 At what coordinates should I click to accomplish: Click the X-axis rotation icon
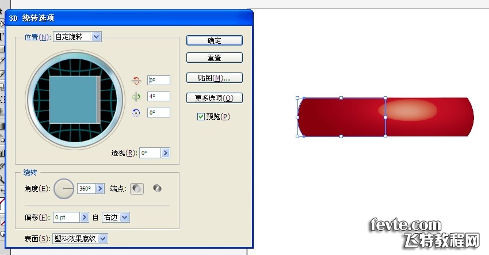pos(136,81)
